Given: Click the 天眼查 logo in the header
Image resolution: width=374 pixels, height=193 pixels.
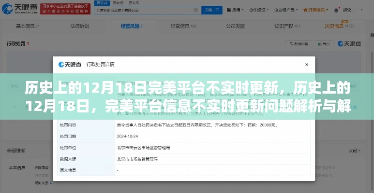Looking at the screenshot, I should (19, 10).
